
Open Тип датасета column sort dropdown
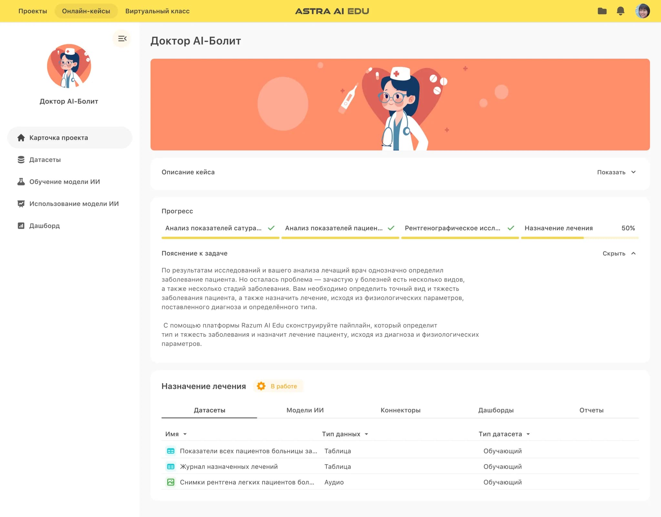pos(528,434)
